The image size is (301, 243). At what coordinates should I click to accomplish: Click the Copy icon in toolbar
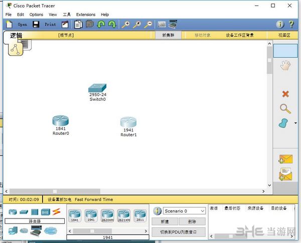[78, 25]
